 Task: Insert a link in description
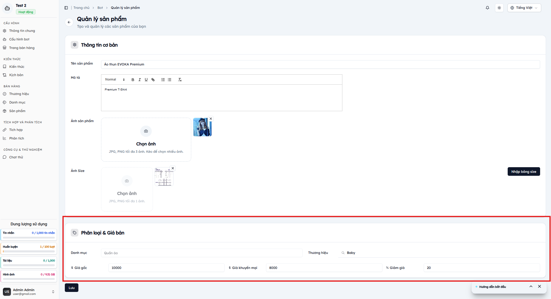pyautogui.click(x=153, y=80)
